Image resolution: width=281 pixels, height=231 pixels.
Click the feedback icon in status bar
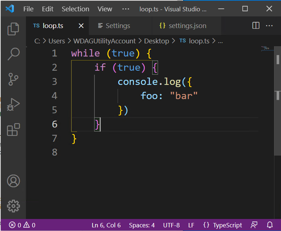[254, 225]
